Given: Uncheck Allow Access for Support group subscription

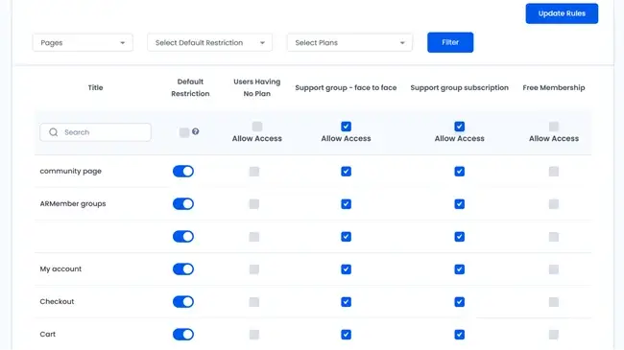Looking at the screenshot, I should (460, 127).
